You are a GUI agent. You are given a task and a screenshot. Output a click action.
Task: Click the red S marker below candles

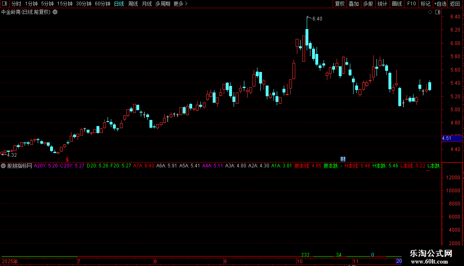pyautogui.click(x=67, y=160)
